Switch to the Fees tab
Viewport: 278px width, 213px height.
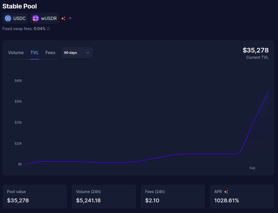[x=50, y=53]
